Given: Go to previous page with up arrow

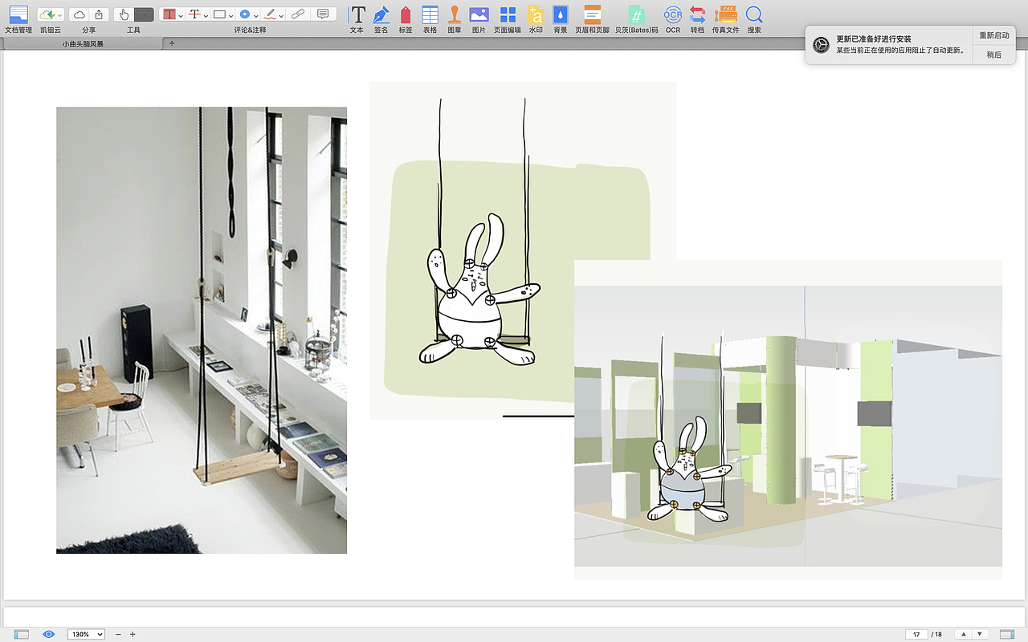Looking at the screenshot, I should coord(964,634).
